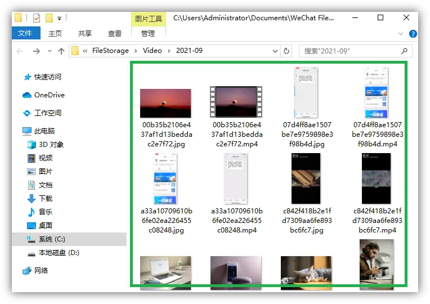Open the address bar history dropdown
Image resolution: width=430 pixels, height=304 pixels.
click(275, 51)
